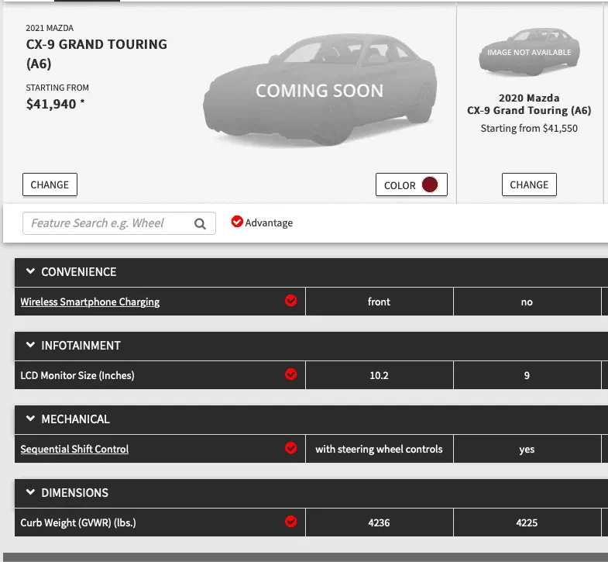Open Wireless Smartphone Charging link
This screenshot has width=608, height=562.
pyautogui.click(x=90, y=302)
